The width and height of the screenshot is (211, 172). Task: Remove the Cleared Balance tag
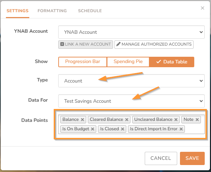click(x=127, y=119)
